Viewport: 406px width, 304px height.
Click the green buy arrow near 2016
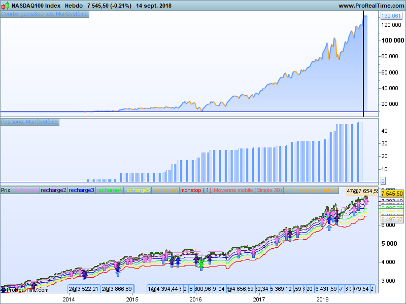[201, 264]
